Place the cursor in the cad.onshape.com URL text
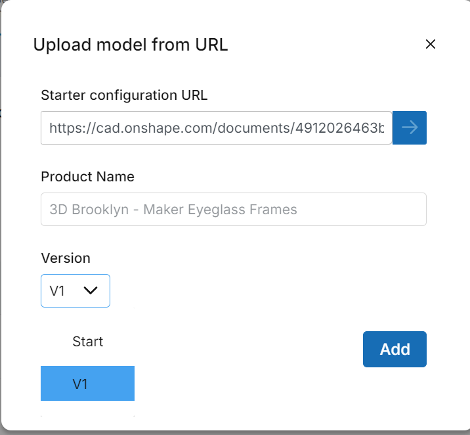This screenshot has height=435, width=470. coord(217,127)
